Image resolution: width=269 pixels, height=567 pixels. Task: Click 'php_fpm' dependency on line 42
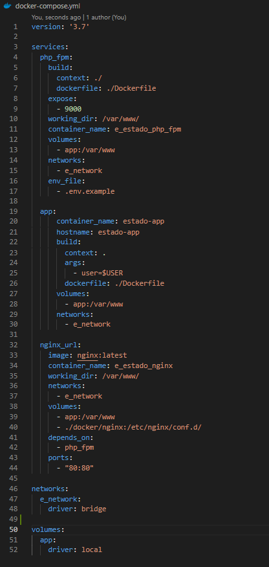79,448
